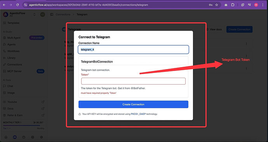
Task: Open the browser extensions puzzle icon
Action: tap(233, 5)
